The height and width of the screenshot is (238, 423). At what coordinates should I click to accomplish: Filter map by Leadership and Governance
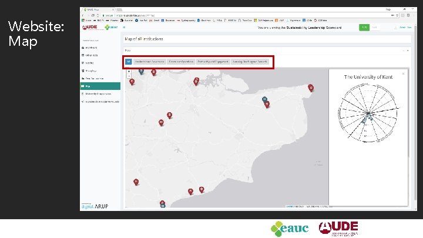point(149,62)
